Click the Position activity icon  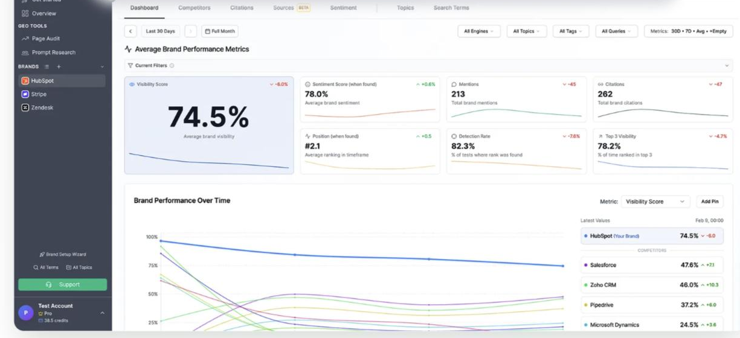coord(307,136)
